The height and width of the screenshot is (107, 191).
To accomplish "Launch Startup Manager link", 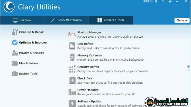I will (89, 33).
